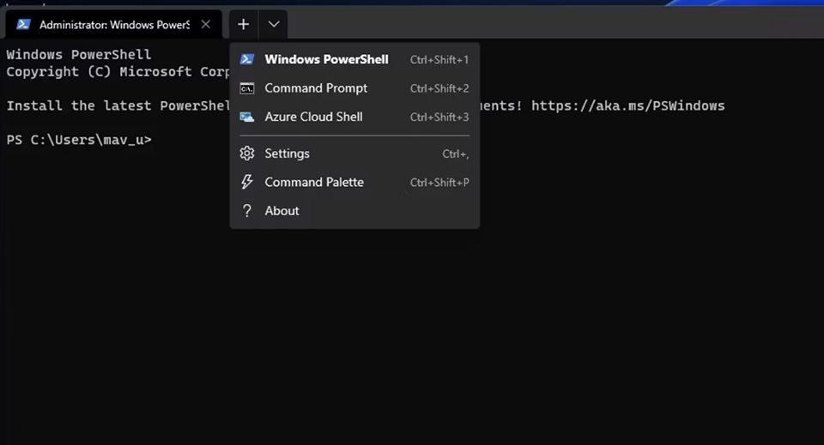
Task: Click the Windows PowerShell menu icon
Action: pyautogui.click(x=247, y=59)
